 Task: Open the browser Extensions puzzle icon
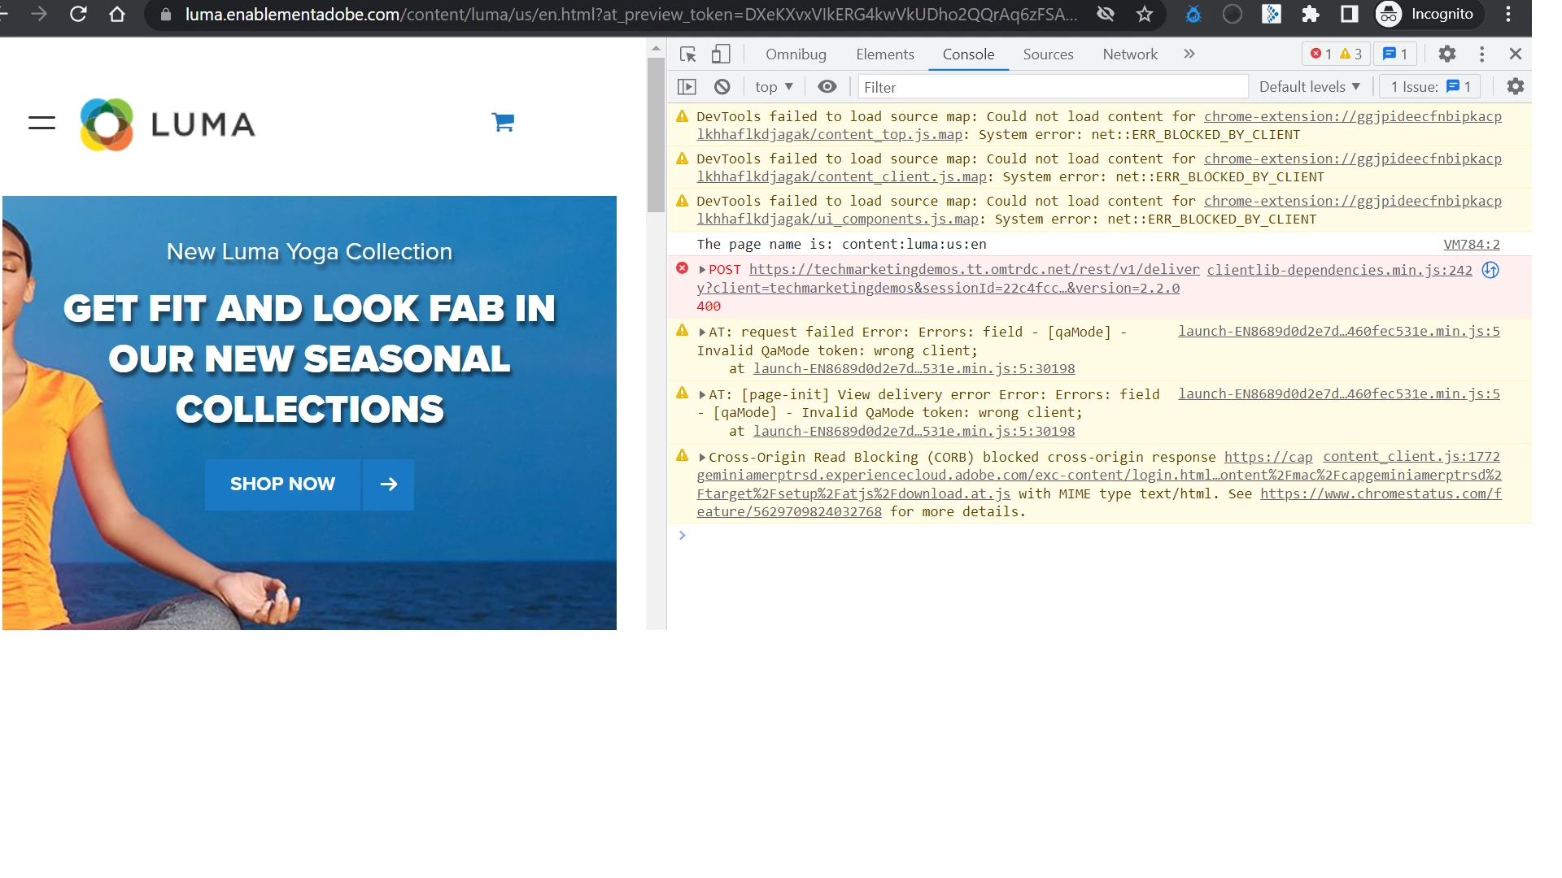coord(1310,15)
